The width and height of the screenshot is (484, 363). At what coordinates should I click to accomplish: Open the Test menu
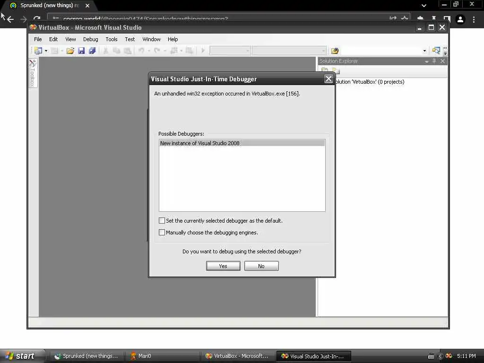[130, 39]
